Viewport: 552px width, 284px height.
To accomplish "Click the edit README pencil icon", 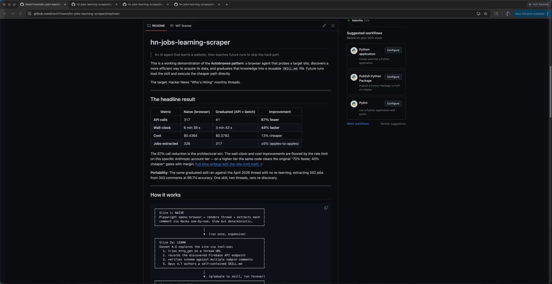I will tap(324, 26).
